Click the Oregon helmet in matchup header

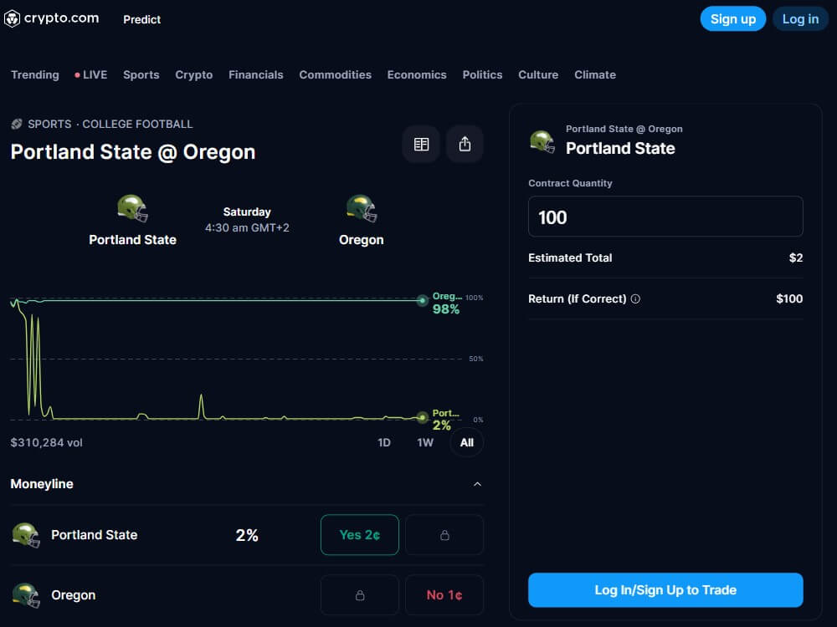pyautogui.click(x=362, y=208)
